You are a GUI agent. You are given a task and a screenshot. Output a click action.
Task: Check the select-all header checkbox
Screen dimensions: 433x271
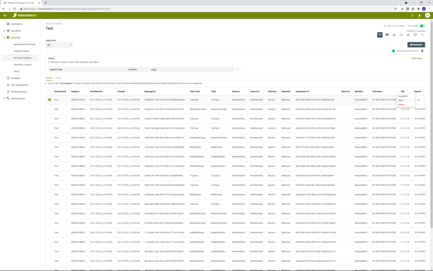[49, 91]
